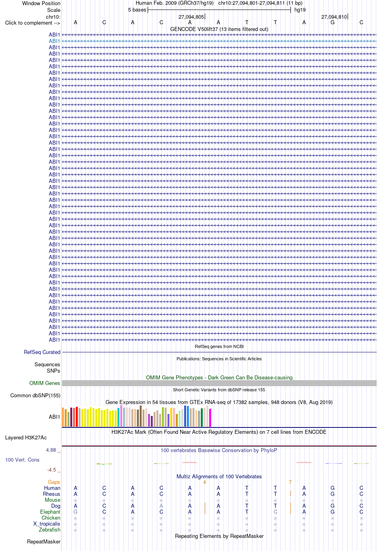Click the ABI1 label beside the GTEx bars

coord(54,417)
